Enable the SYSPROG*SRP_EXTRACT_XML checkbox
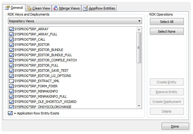Image resolution: width=193 pixels, height=134 pixels. point(11,81)
